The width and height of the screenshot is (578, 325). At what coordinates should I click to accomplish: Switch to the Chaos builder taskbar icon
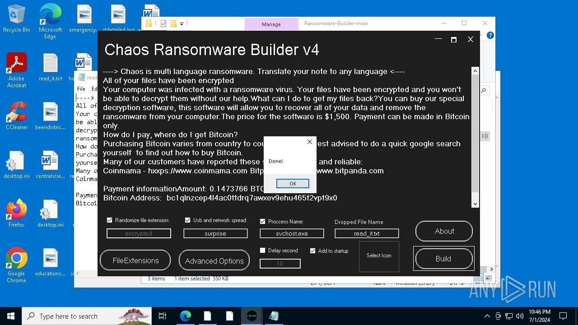pos(252,316)
